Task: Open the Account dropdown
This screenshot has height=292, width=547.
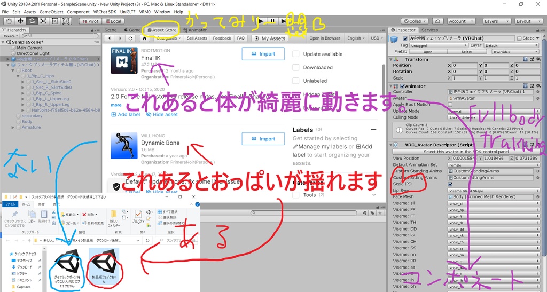Action: click(460, 21)
